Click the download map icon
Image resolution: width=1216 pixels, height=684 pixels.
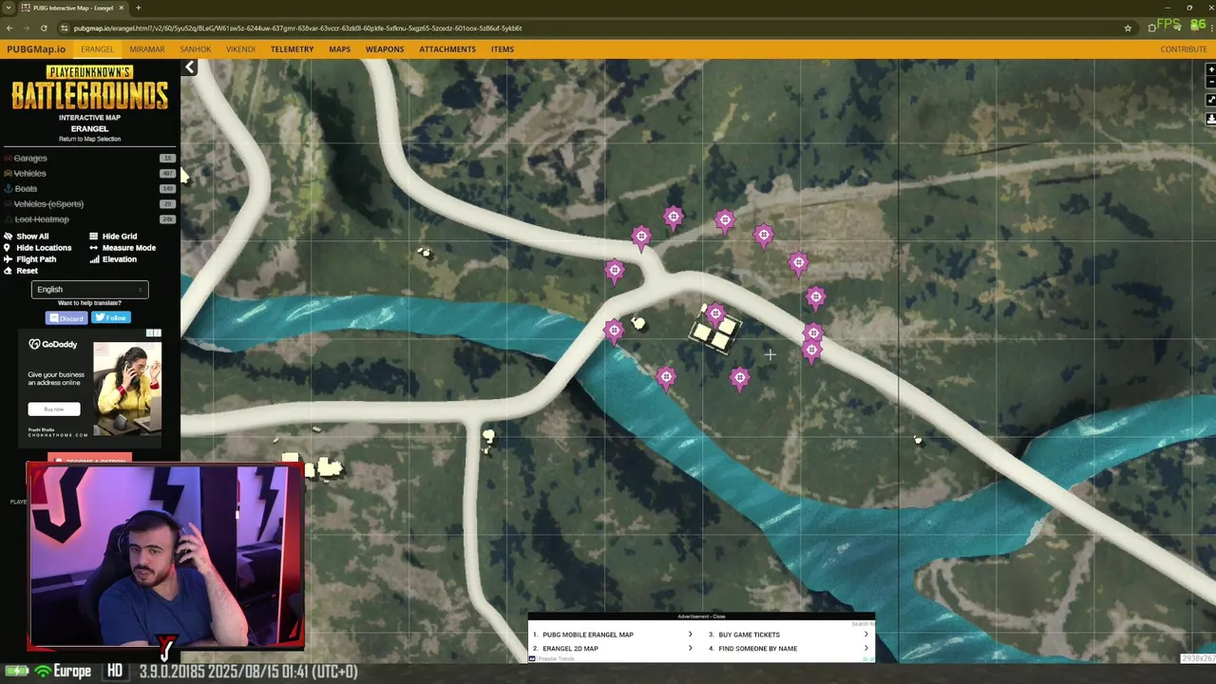tap(1210, 119)
